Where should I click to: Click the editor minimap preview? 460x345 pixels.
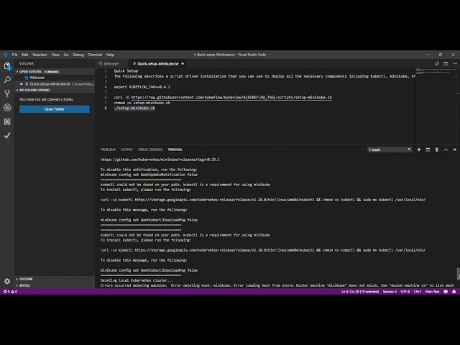point(436,71)
